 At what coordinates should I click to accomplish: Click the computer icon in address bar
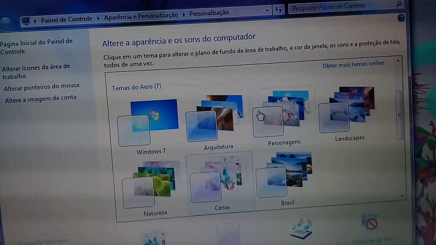tap(26, 21)
